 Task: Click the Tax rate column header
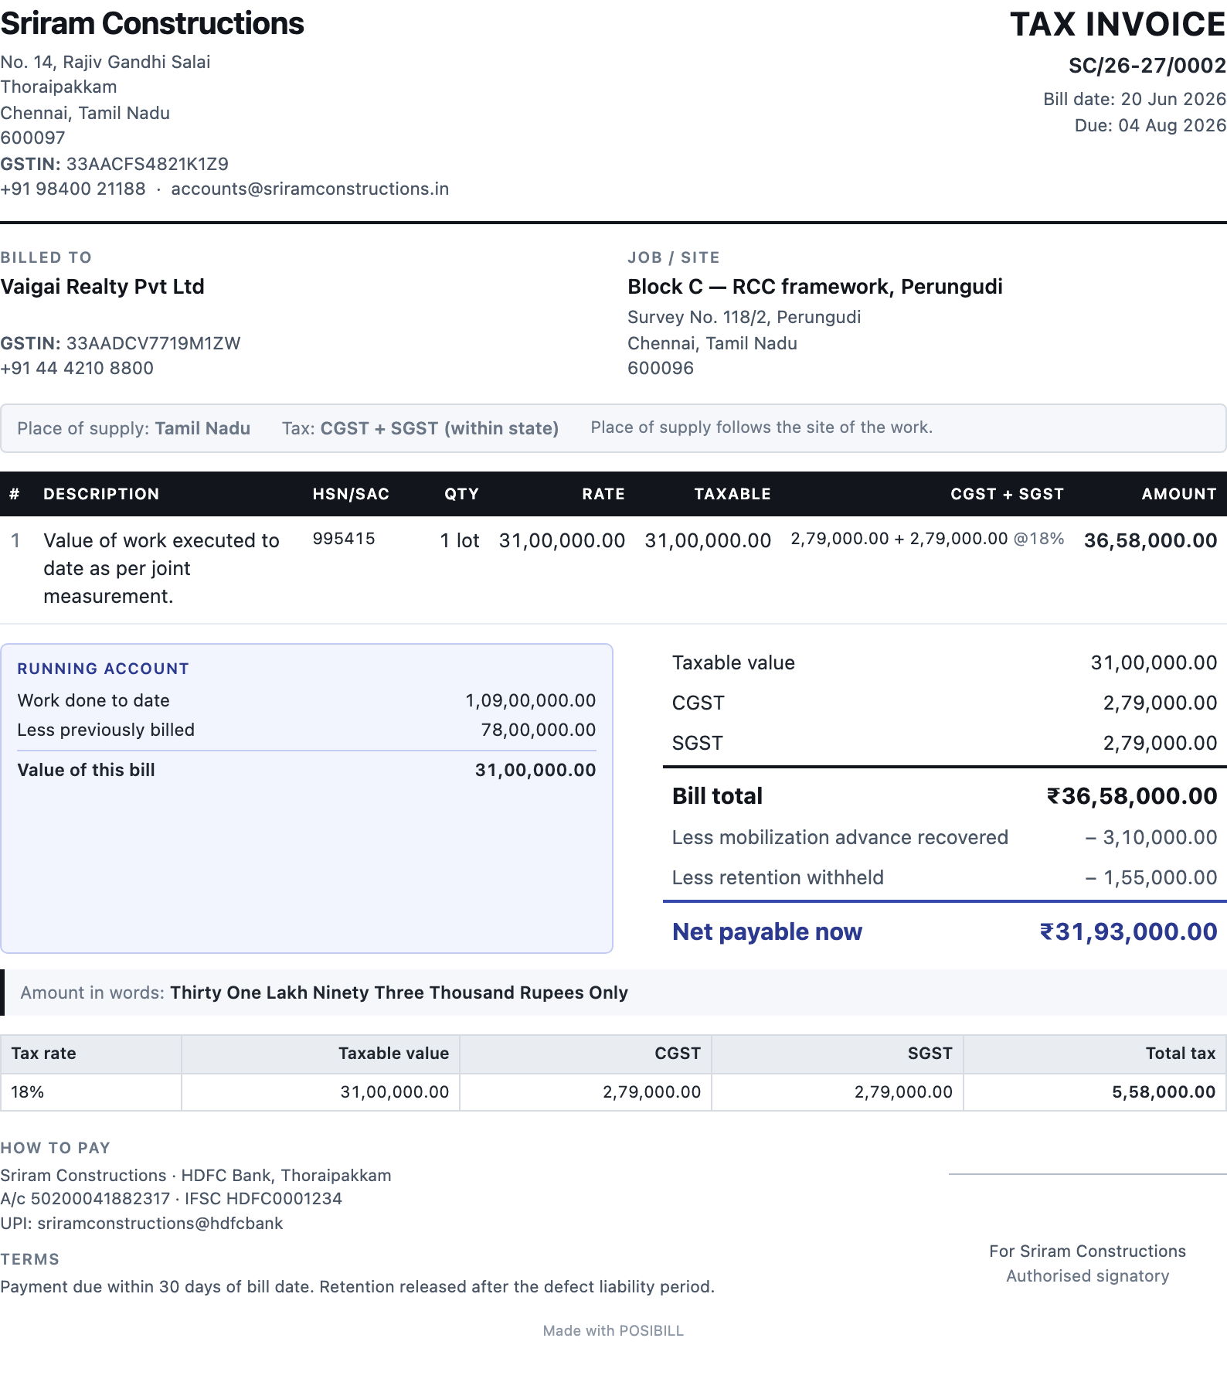pyautogui.click(x=43, y=1053)
